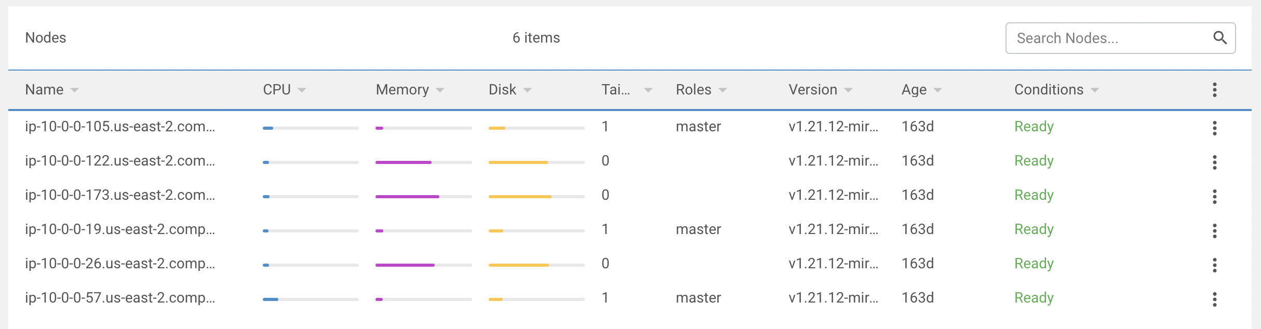The height and width of the screenshot is (329, 1261).
Task: Open node ip-10-0-0-105.us-east-2 details
Action: [120, 127]
